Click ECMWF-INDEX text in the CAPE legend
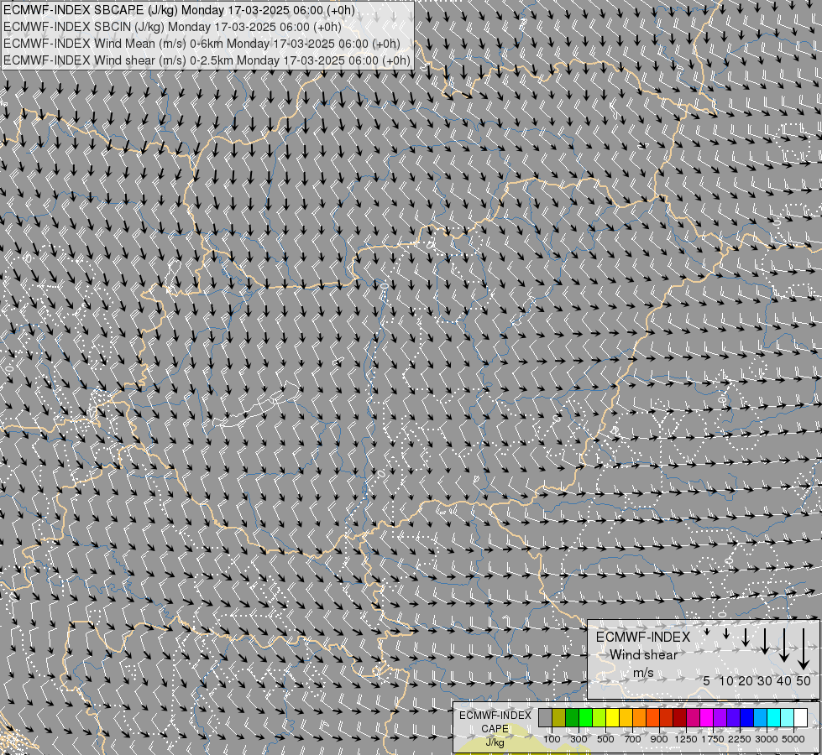This screenshot has height=755, width=822. pyautogui.click(x=495, y=716)
